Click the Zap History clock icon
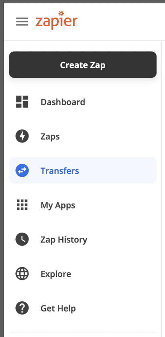The height and width of the screenshot is (337, 165). tap(22, 239)
